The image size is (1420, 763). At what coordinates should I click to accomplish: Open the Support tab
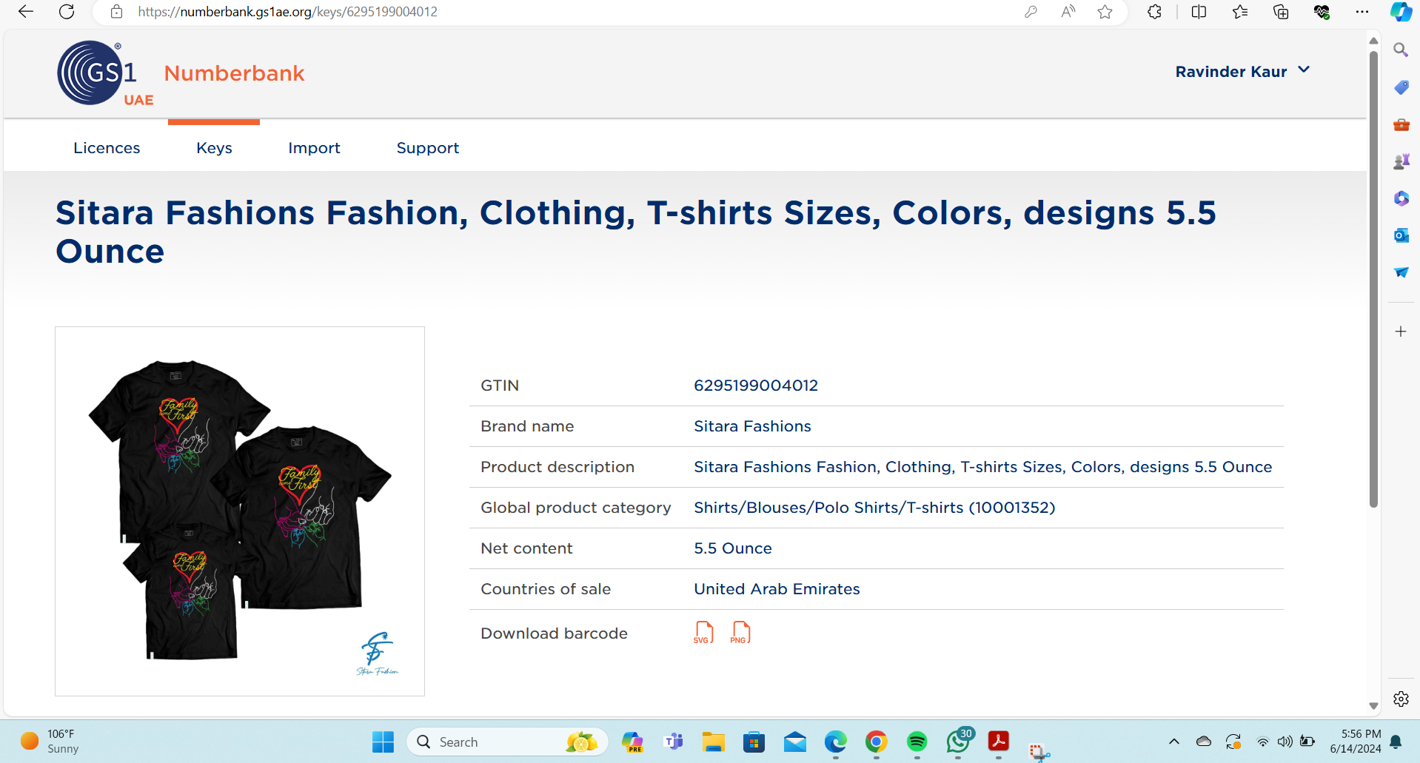pyautogui.click(x=428, y=148)
